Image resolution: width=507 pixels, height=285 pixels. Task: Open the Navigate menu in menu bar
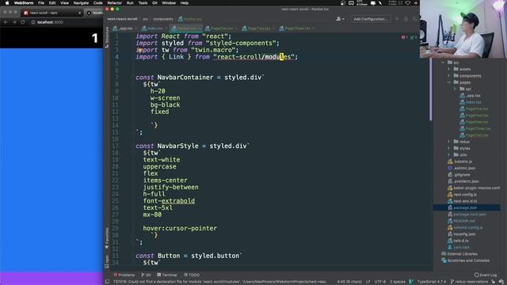(81, 3)
